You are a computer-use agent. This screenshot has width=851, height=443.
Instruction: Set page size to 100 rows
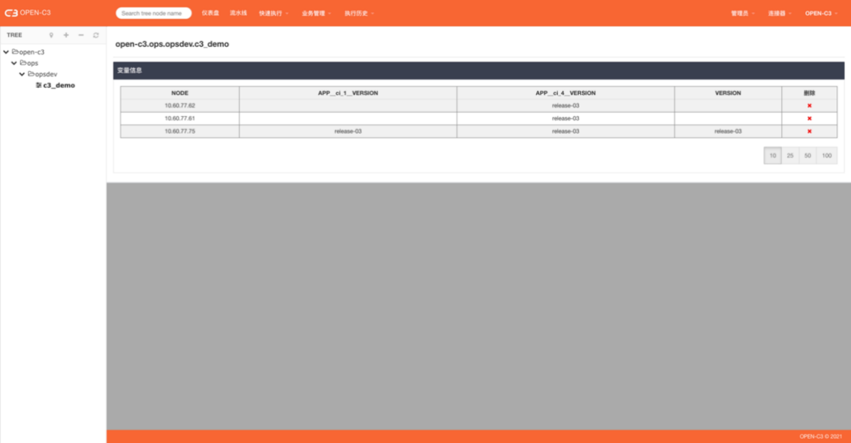tap(827, 156)
